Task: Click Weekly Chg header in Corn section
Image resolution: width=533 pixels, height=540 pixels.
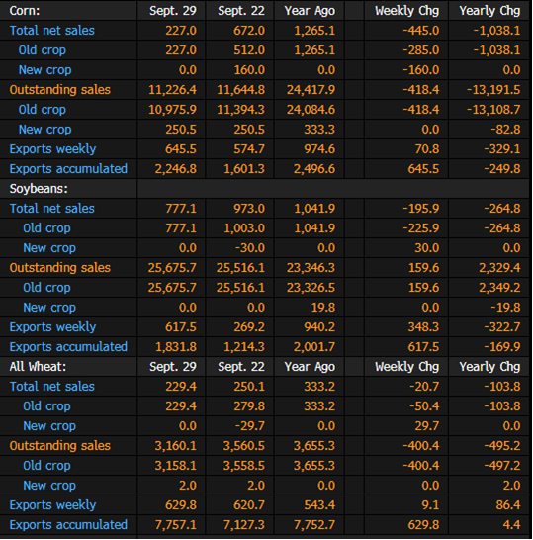Action: click(407, 11)
